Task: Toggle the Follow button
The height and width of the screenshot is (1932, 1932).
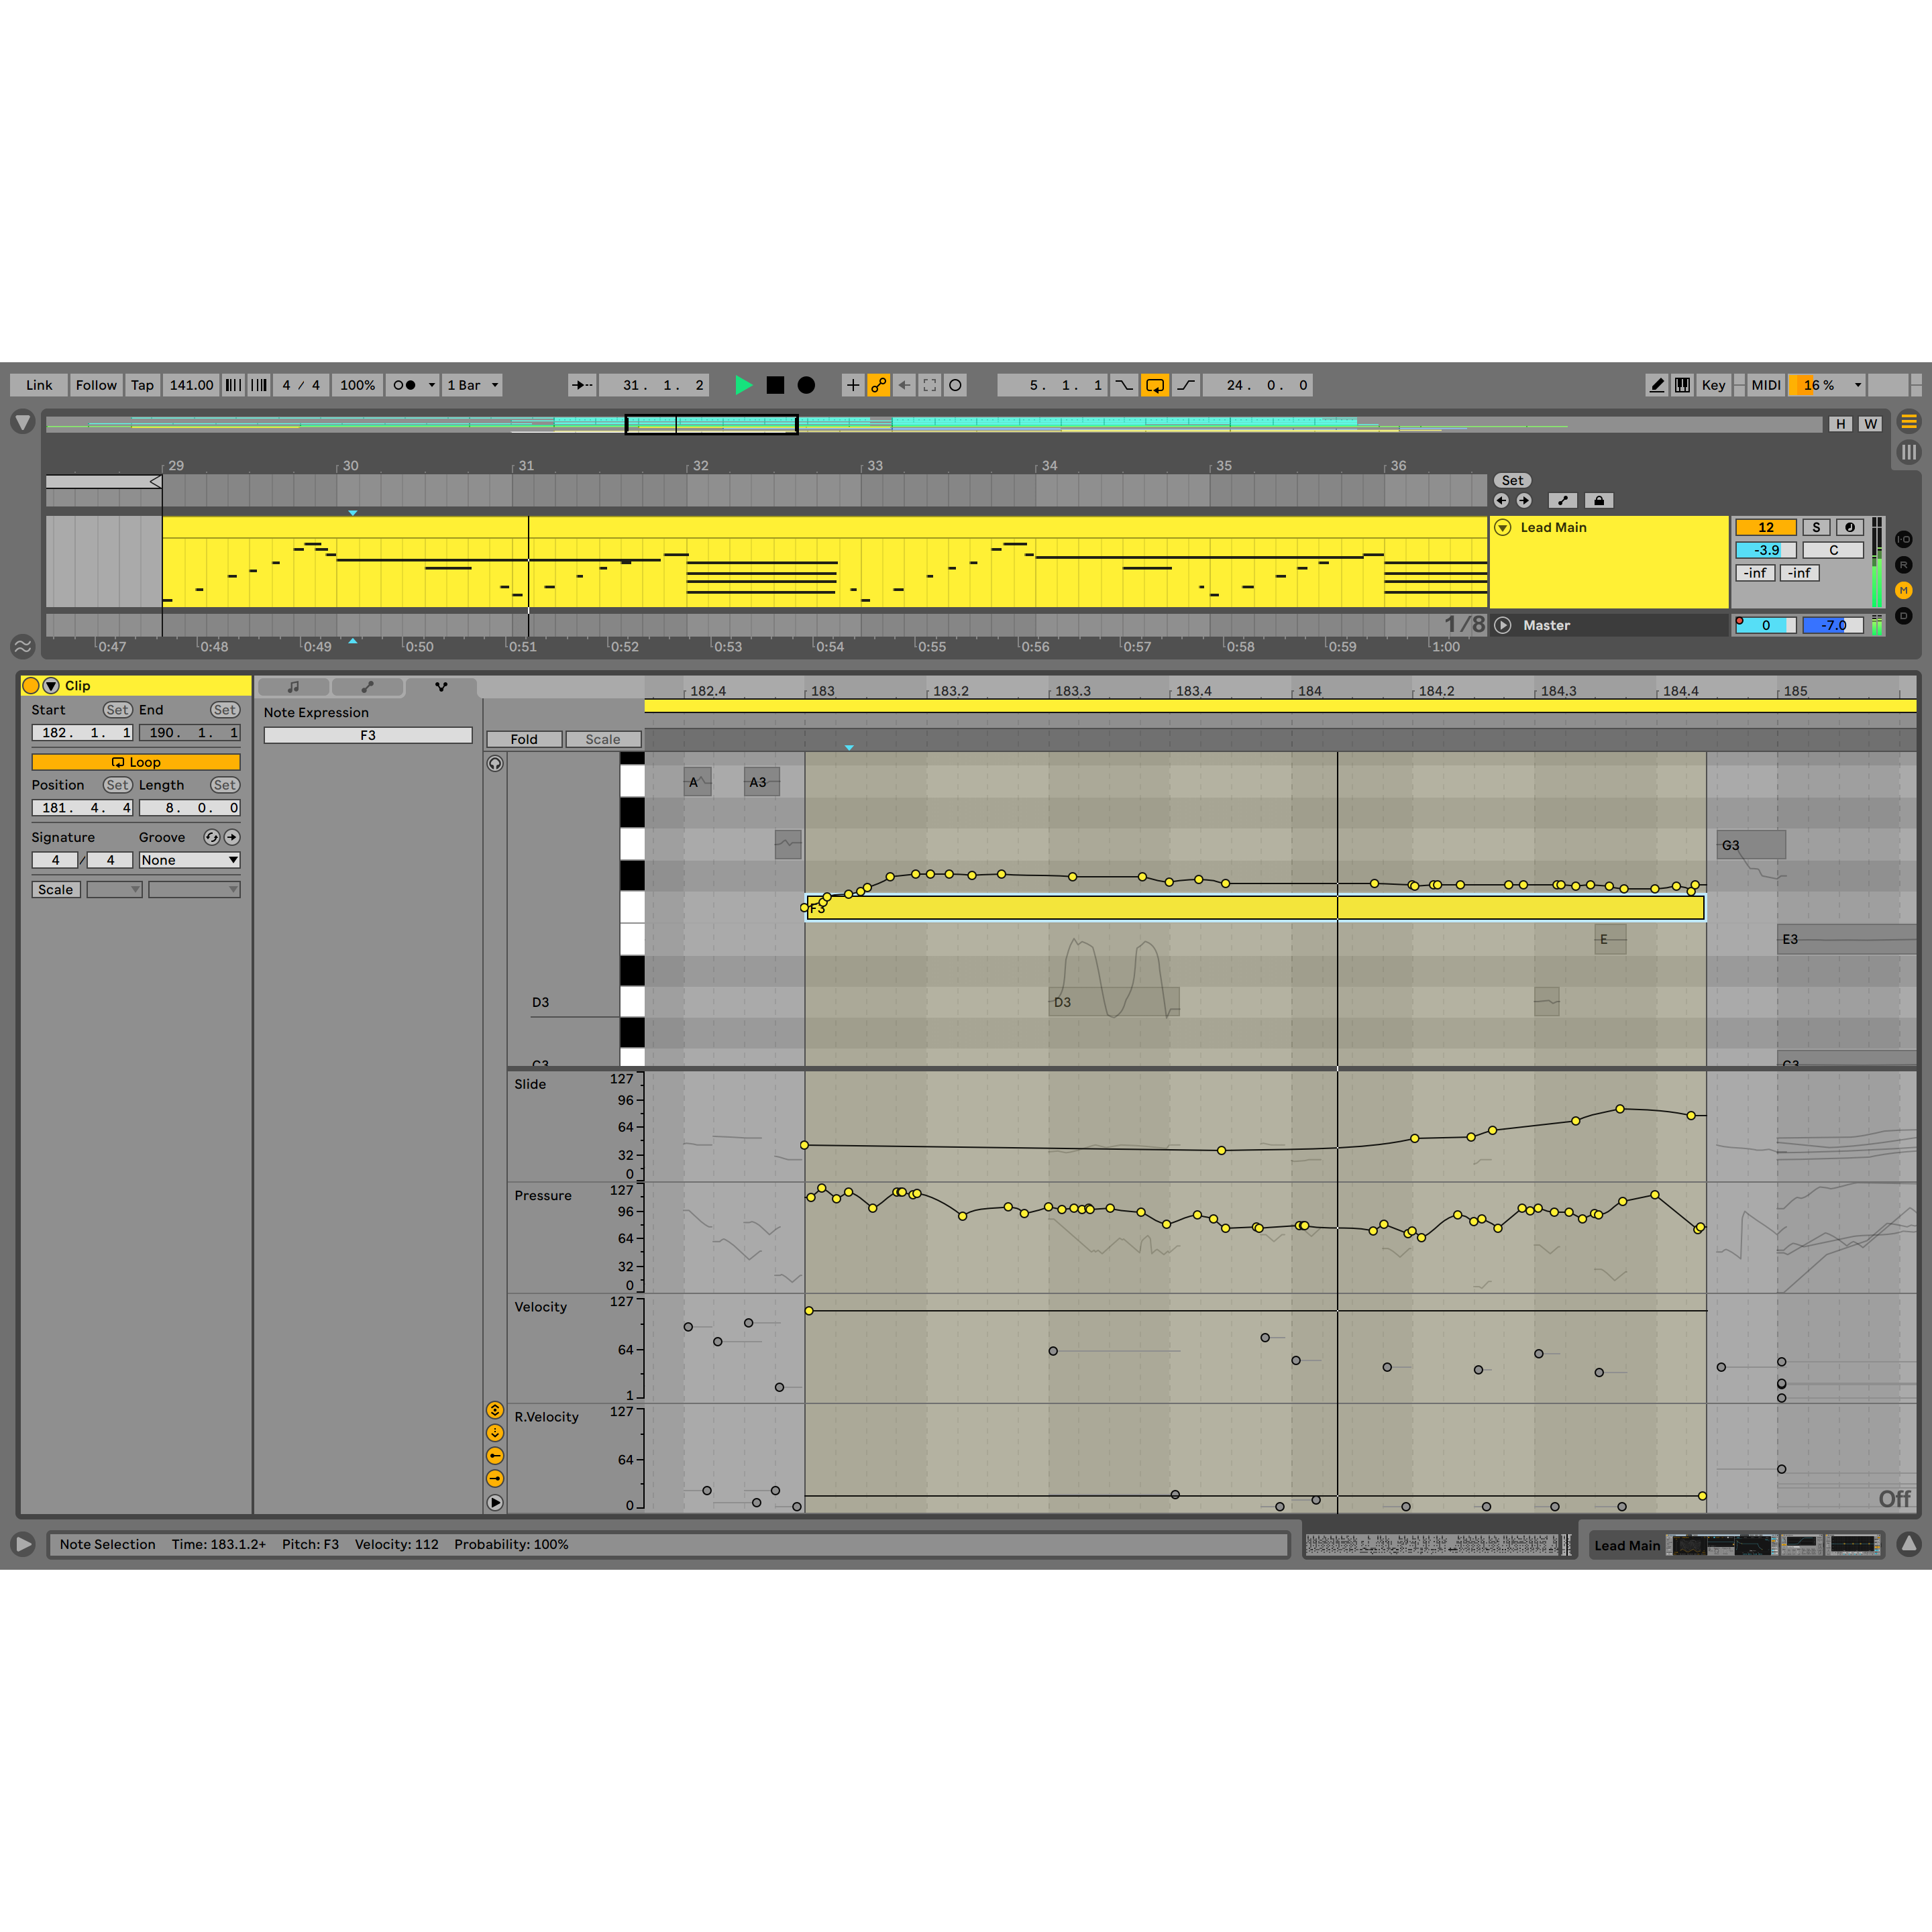Action: [96, 385]
